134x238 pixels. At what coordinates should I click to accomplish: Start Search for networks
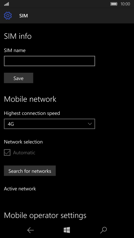30,171
